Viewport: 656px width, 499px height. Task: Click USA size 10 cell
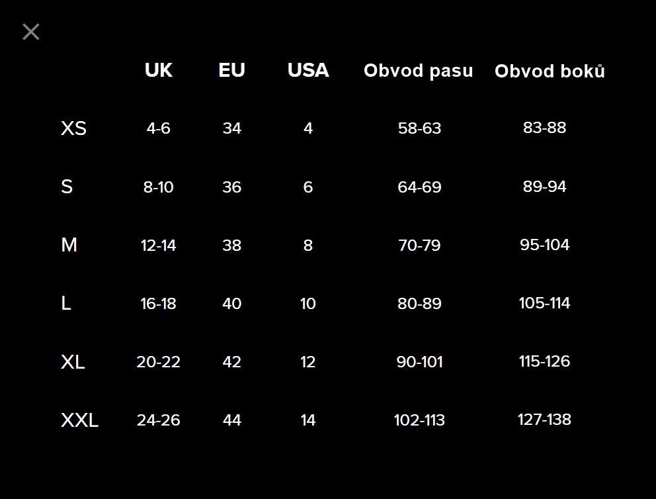308,303
